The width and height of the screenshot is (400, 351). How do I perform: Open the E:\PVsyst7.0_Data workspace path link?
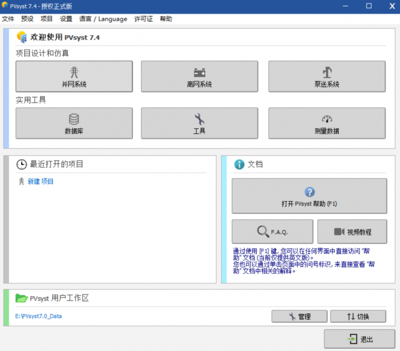pos(39,316)
